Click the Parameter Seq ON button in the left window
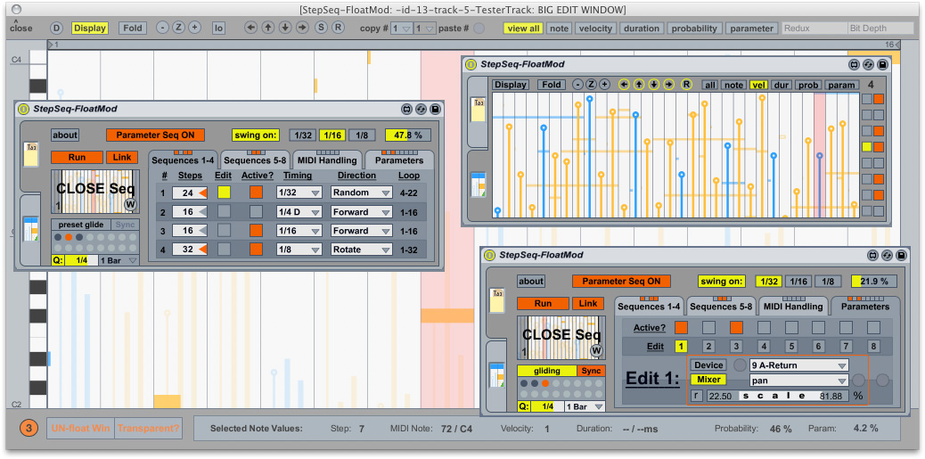925x459 pixels. 155,135
